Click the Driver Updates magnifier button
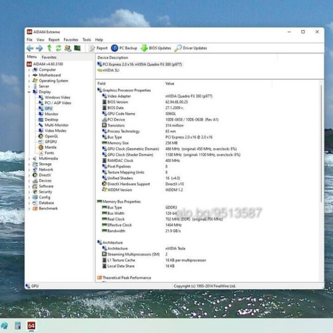Image resolution: width=333 pixels, height=333 pixels. [190, 48]
